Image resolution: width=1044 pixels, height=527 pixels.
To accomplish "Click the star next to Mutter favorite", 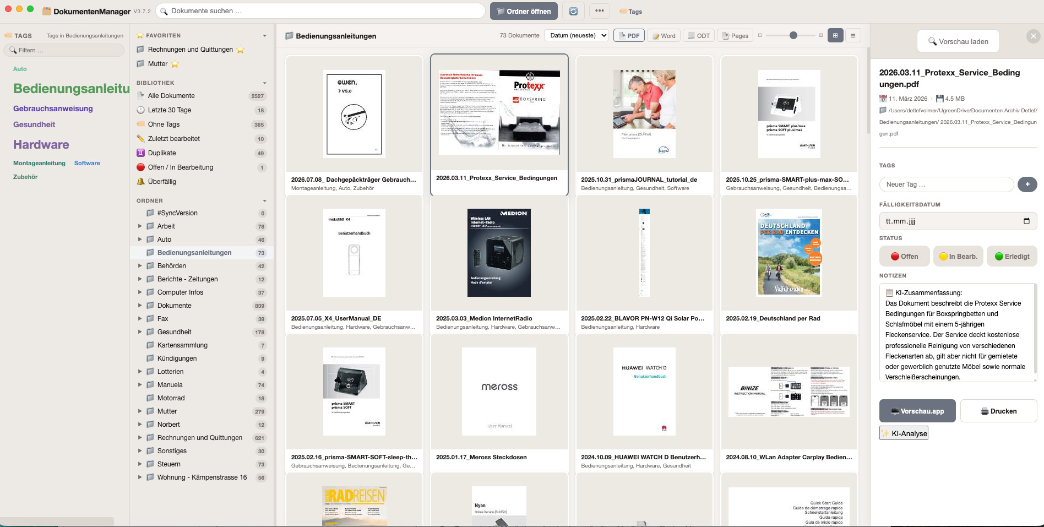I will coord(175,64).
